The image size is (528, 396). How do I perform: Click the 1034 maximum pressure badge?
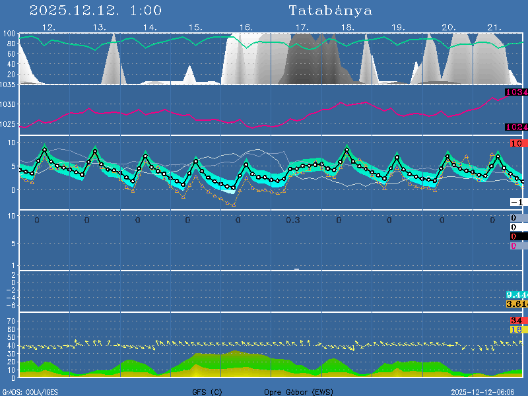pyautogui.click(x=515, y=92)
